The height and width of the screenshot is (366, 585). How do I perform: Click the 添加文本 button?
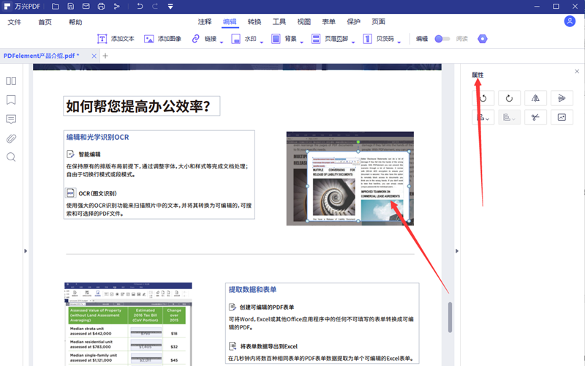point(116,39)
